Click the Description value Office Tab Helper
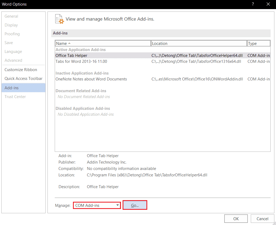The image size is (276, 225). [103, 187]
